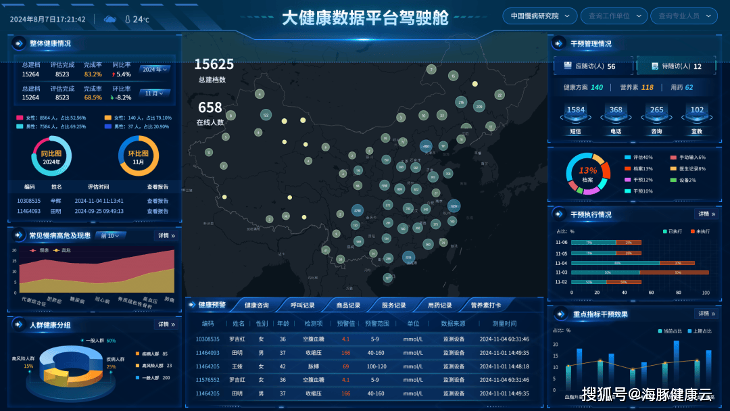
Task: Open the 中国慢病研究院 dropdown
Action: (539, 16)
